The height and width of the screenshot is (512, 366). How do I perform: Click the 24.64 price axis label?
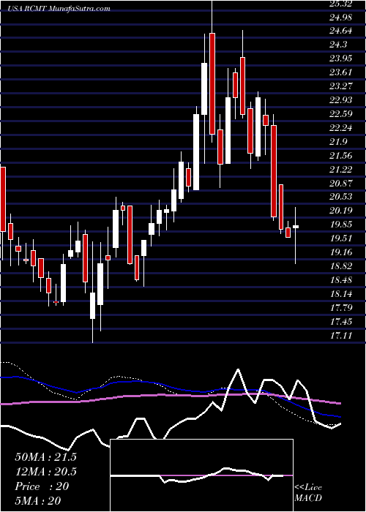pyautogui.click(x=340, y=31)
